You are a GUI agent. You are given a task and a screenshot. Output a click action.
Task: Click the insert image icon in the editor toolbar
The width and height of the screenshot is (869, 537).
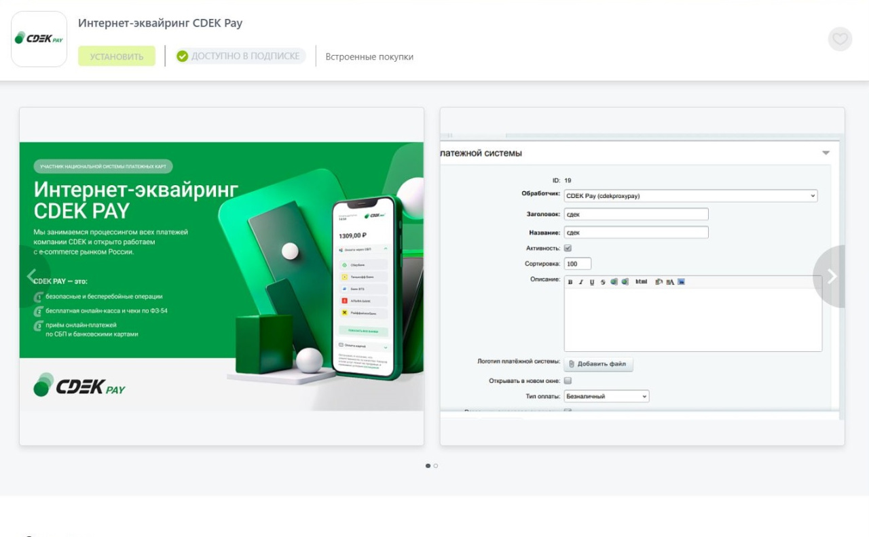(682, 281)
